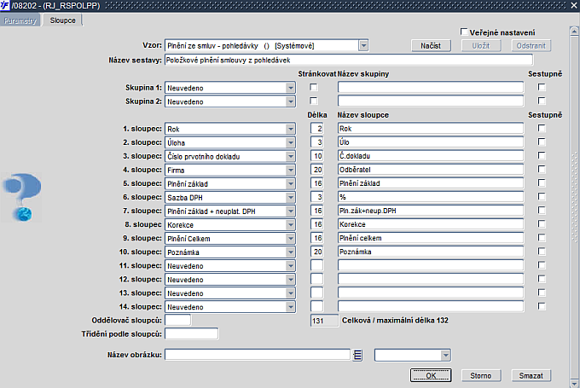Click the Uložit button
This screenshot has height=388, width=580.
point(481,45)
